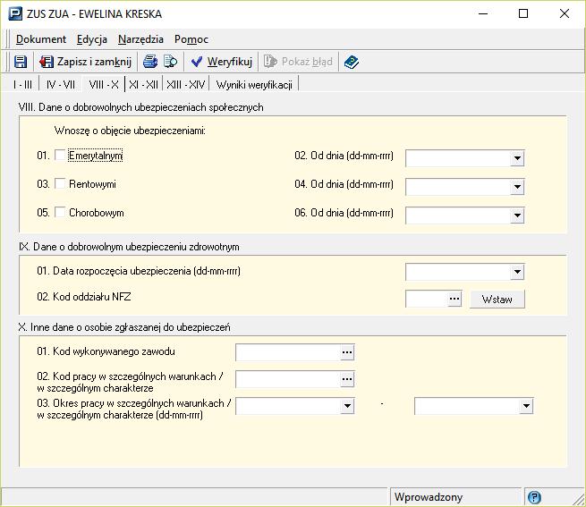Click the Print icon
Screen dimensions: 586x507
click(x=150, y=62)
